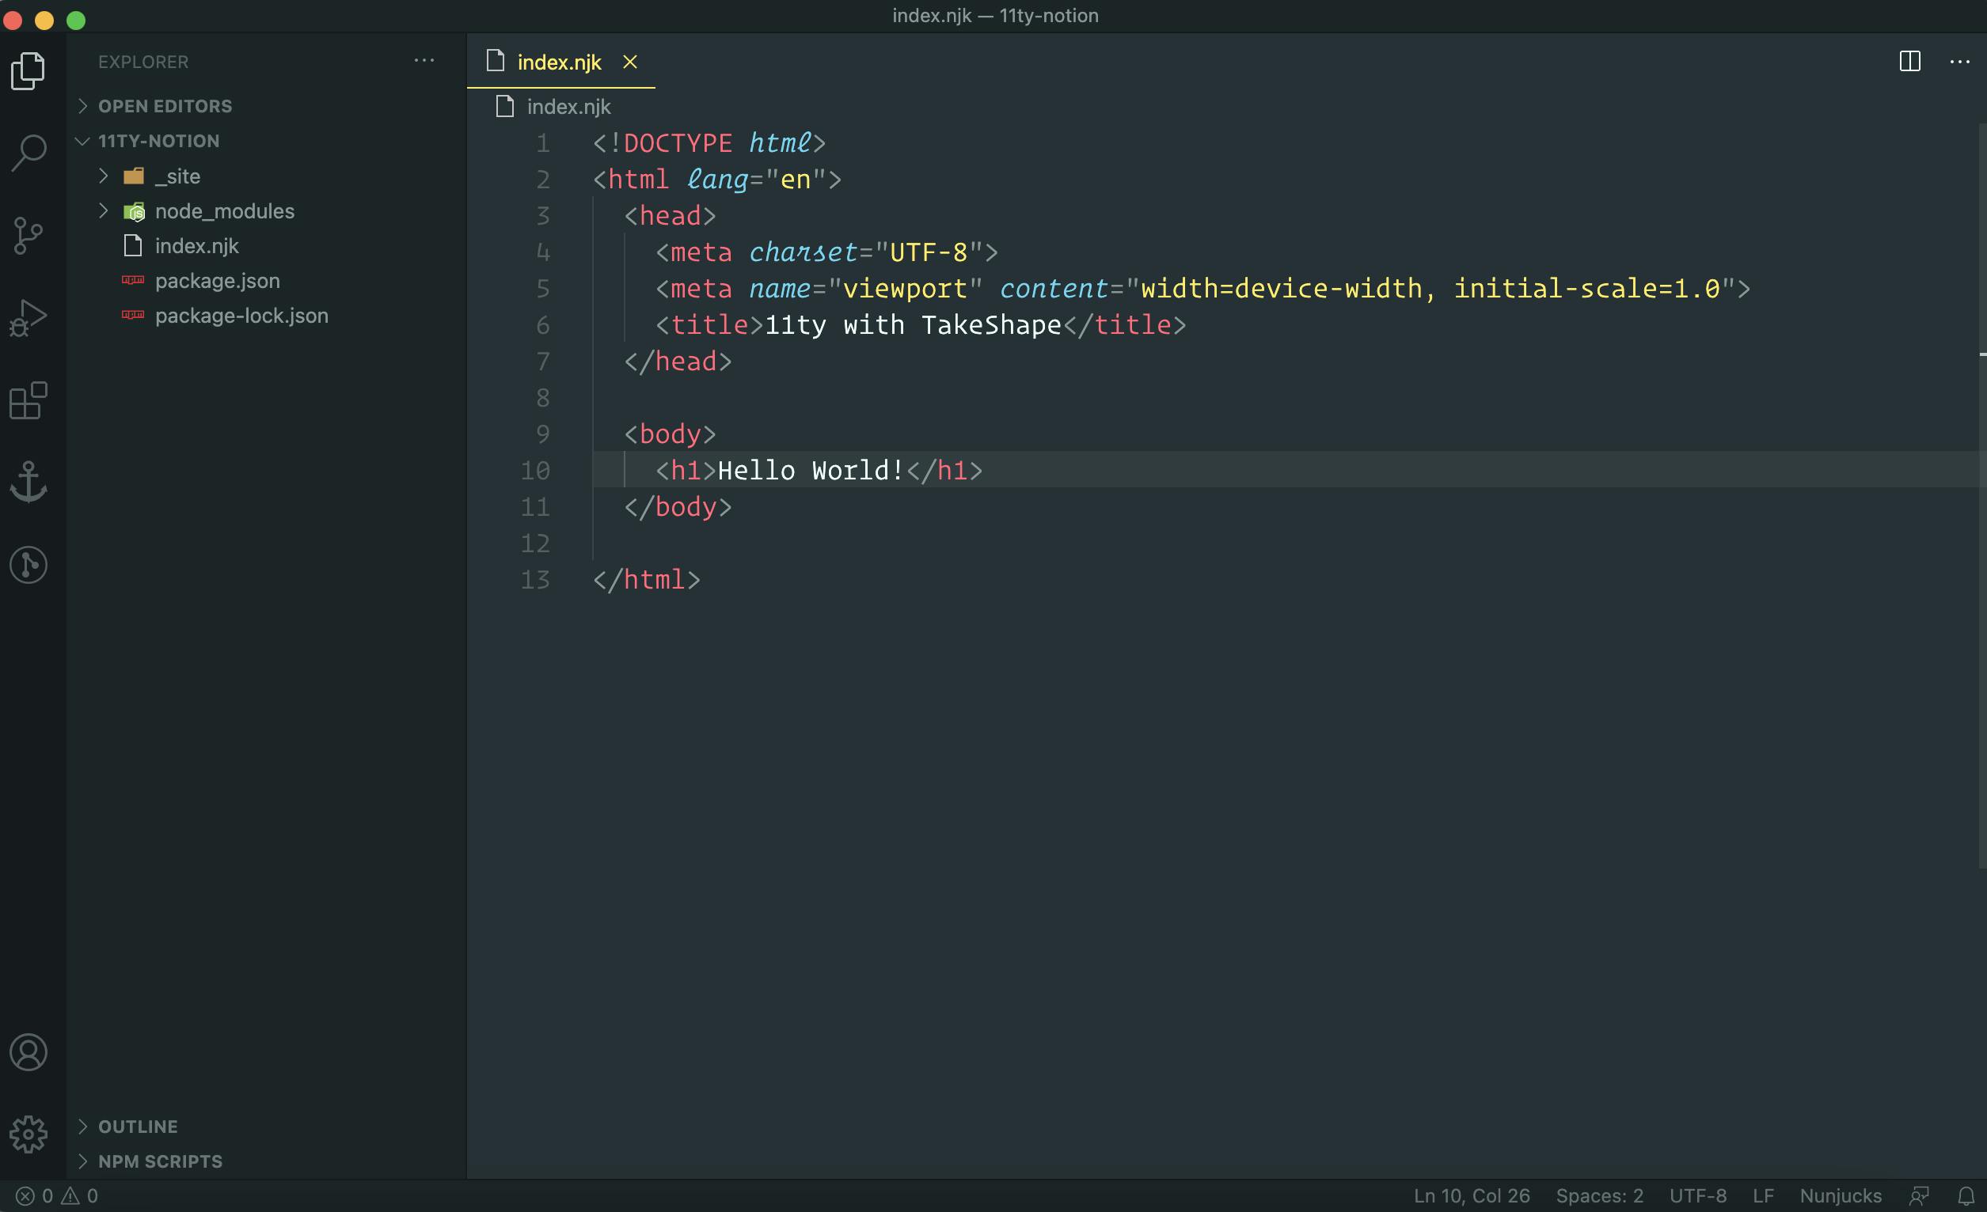Click the file icon in index.njk tab

coord(497,61)
